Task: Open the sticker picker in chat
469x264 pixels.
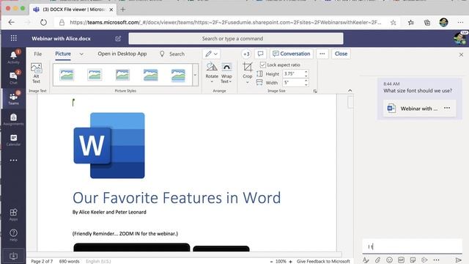Action: [413, 260]
